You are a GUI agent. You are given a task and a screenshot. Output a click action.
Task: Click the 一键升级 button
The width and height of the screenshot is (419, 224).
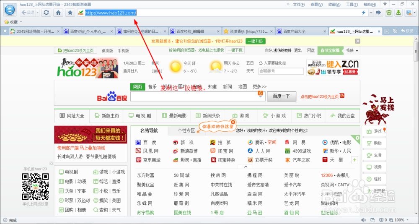(x=256, y=41)
